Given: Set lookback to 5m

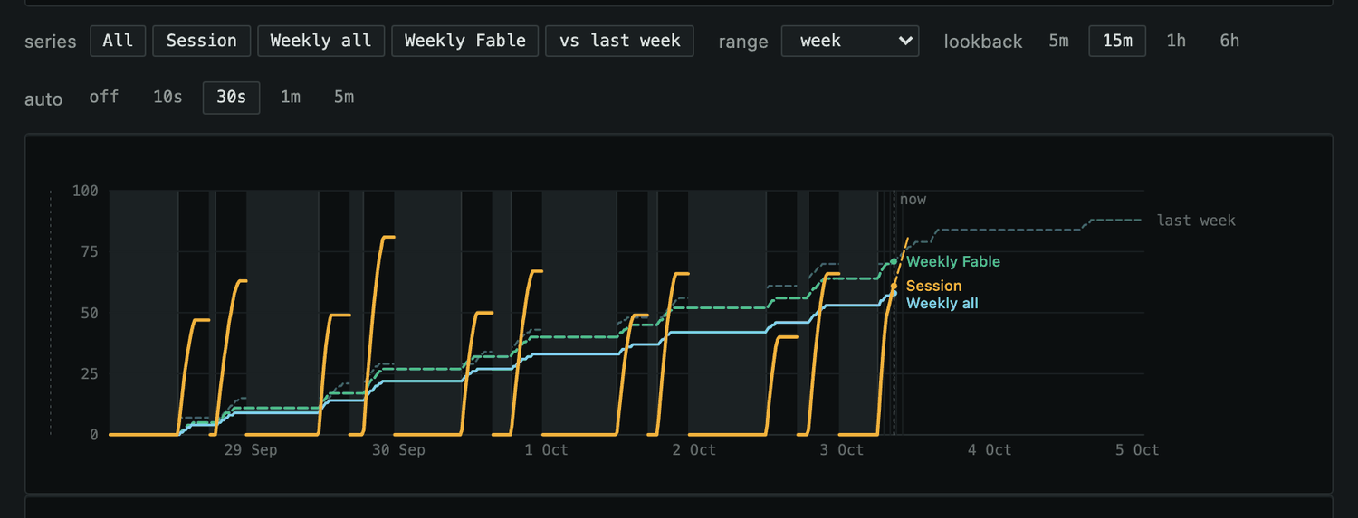Looking at the screenshot, I should [x=1058, y=41].
